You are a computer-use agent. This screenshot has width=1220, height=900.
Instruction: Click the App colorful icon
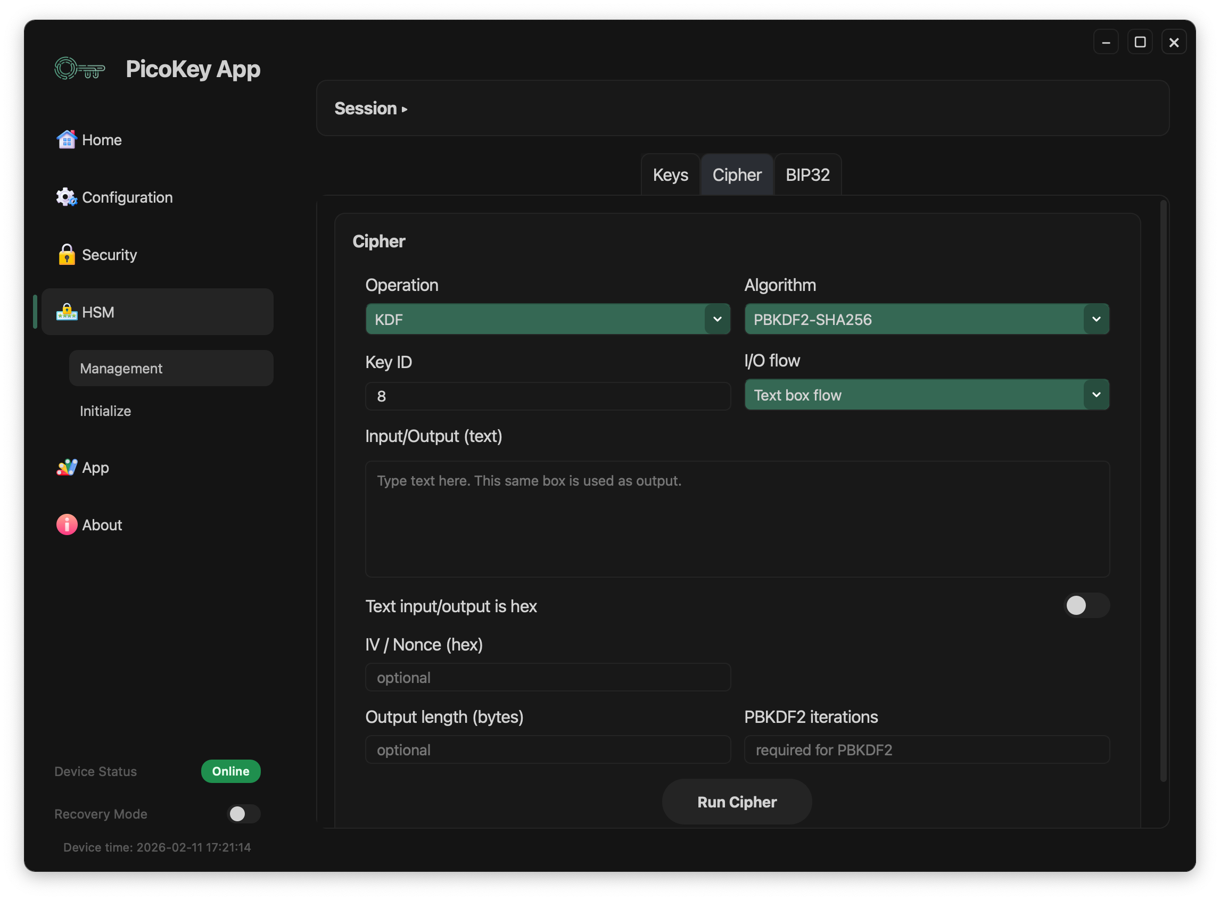(x=67, y=468)
